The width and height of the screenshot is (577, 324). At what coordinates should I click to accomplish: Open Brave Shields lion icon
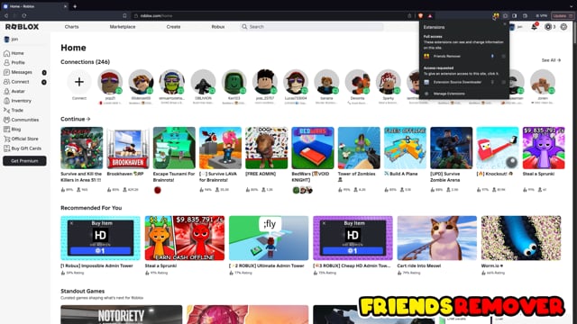(421, 16)
